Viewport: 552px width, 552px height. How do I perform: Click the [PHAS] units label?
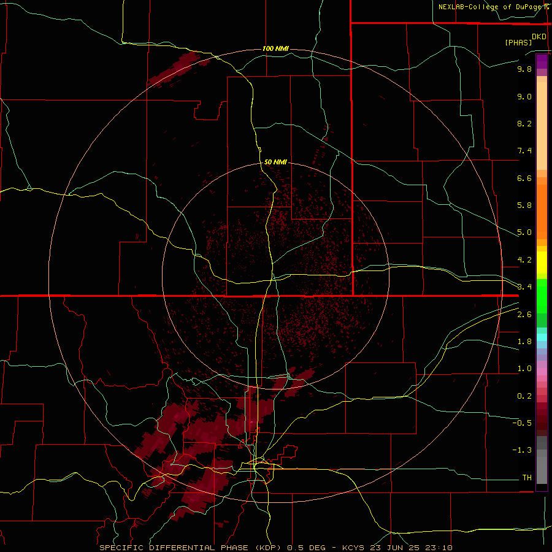click(518, 43)
